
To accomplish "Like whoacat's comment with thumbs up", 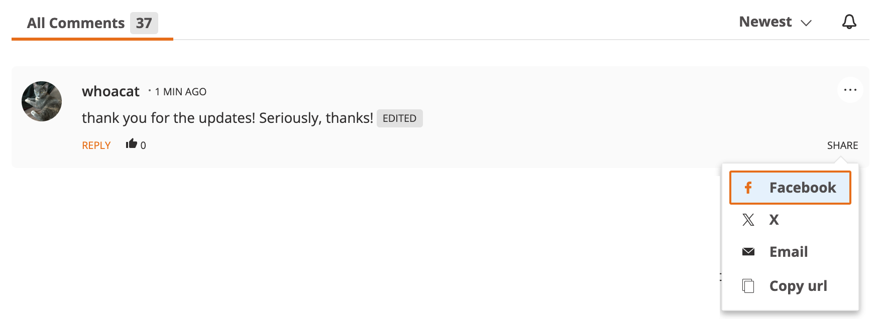I will point(131,143).
